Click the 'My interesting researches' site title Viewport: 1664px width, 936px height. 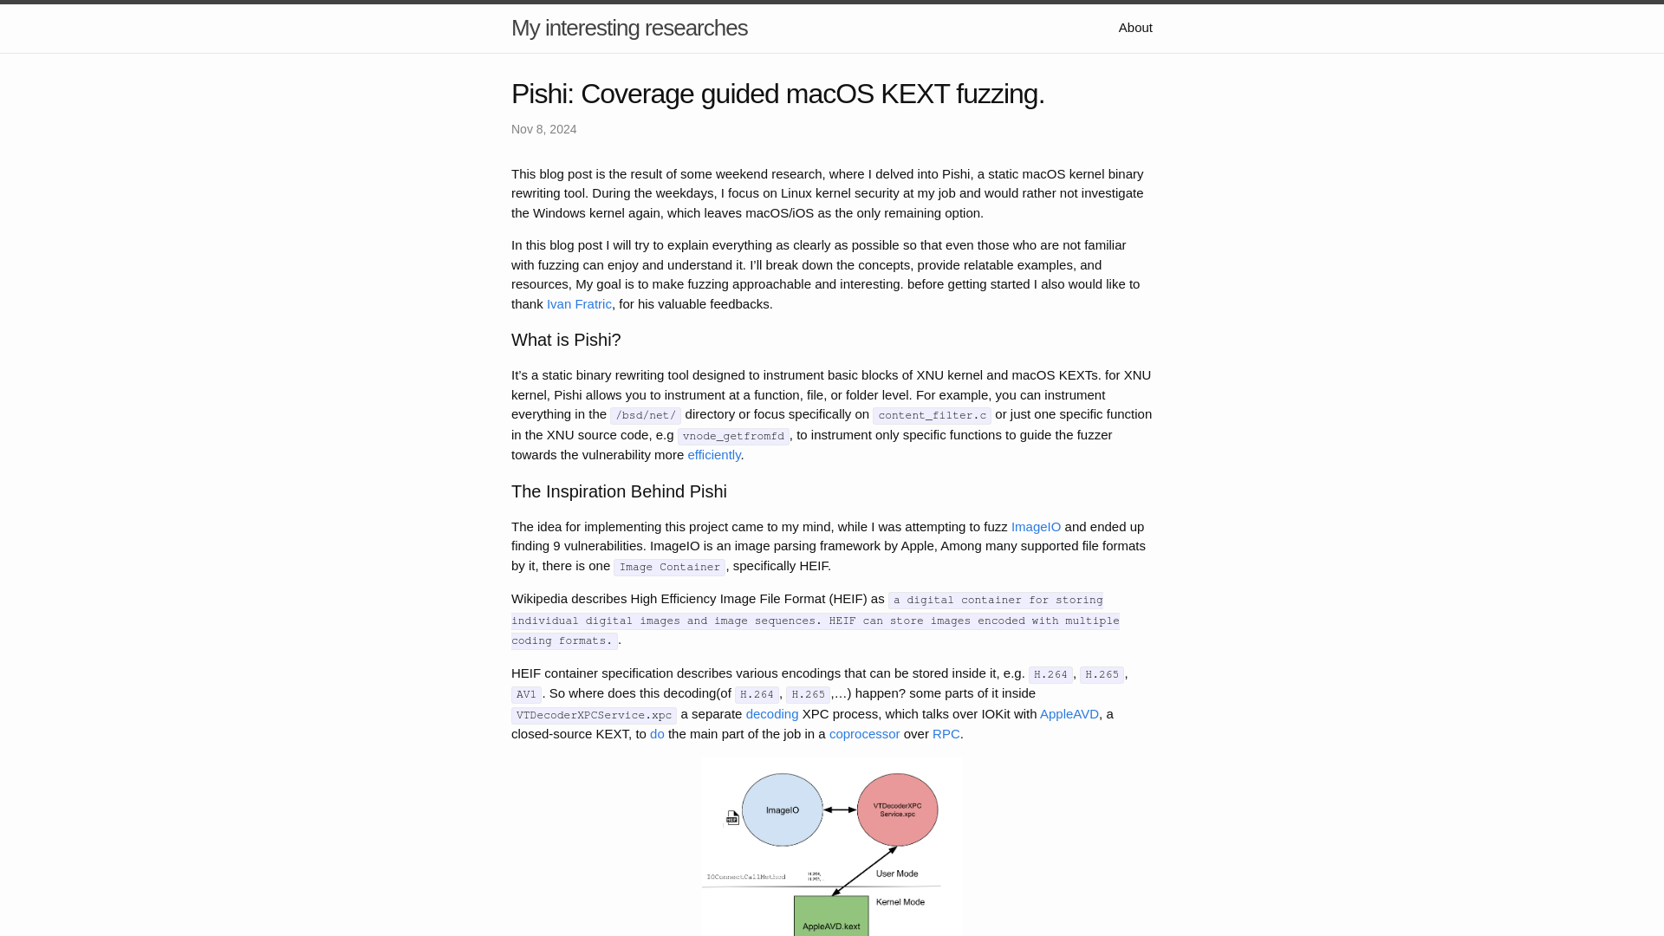point(630,28)
